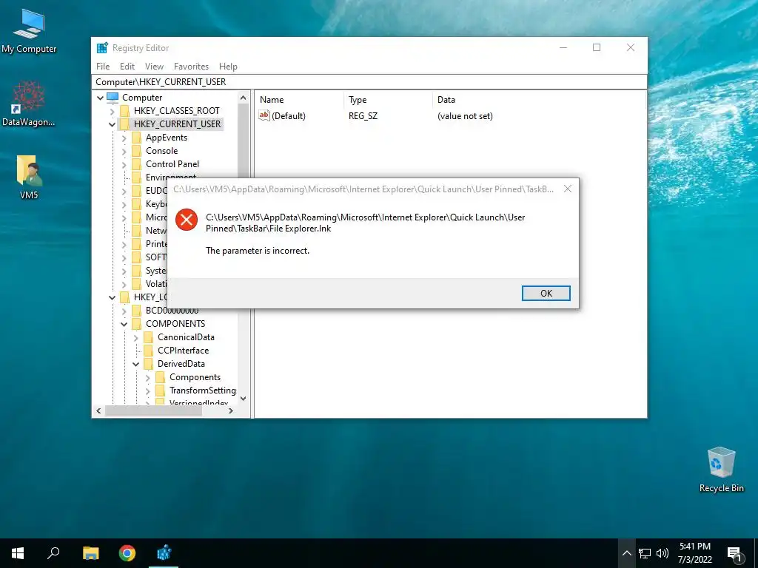Click the registry address bar path

click(x=161, y=81)
